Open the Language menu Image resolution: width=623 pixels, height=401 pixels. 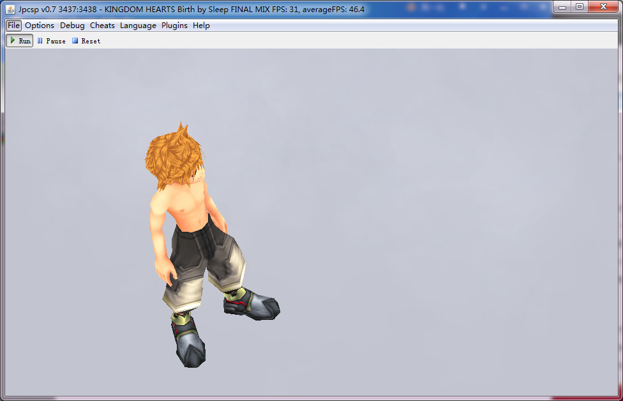coord(138,26)
